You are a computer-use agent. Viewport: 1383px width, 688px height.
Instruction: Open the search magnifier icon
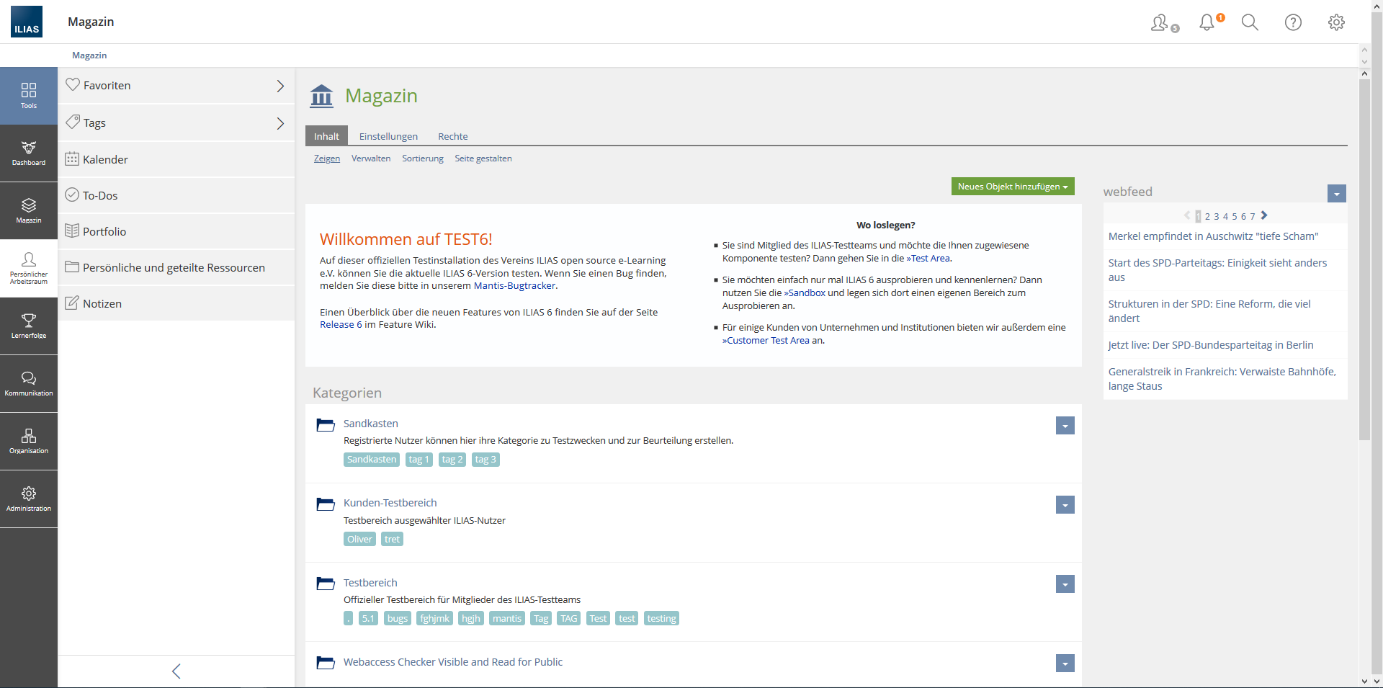(1250, 22)
